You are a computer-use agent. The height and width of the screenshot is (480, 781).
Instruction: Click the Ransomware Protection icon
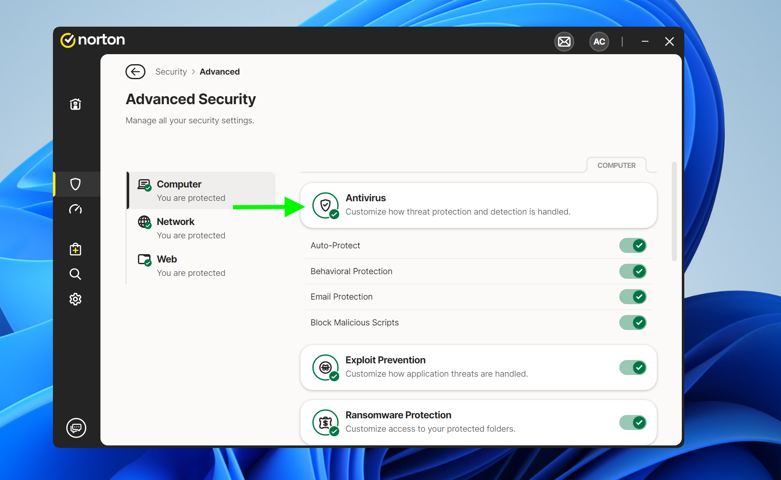tap(325, 422)
